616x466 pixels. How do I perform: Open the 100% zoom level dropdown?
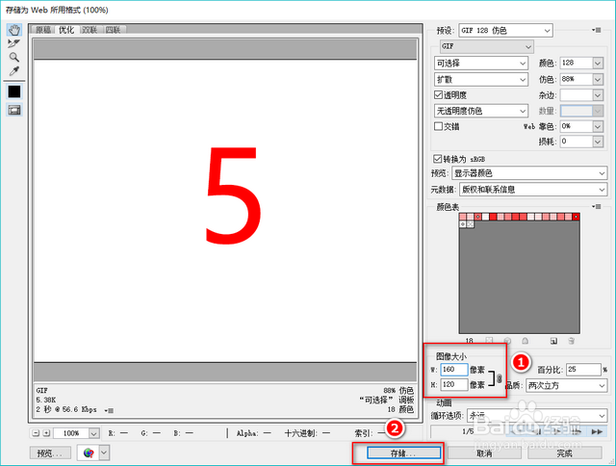[x=94, y=433]
